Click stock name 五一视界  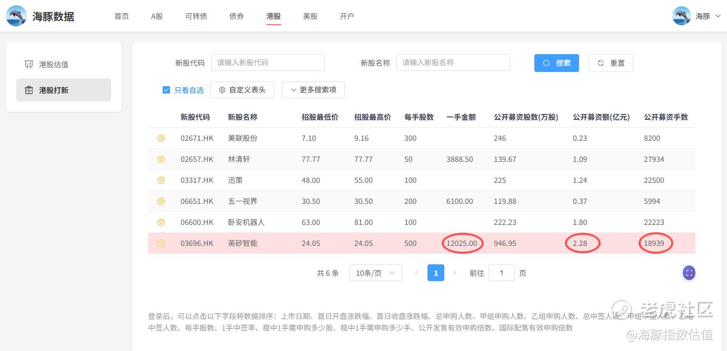pyautogui.click(x=243, y=201)
